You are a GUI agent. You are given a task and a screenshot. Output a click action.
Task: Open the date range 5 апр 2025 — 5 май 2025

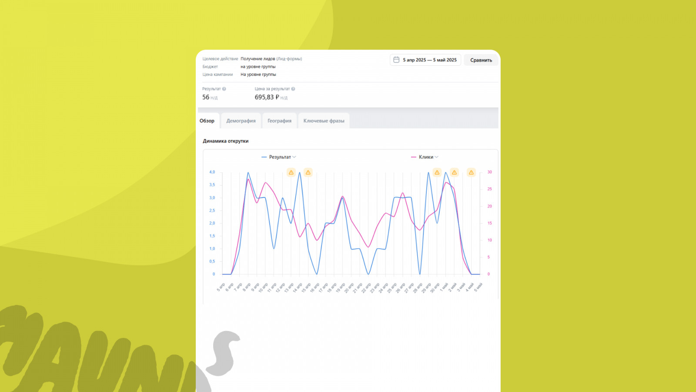(x=425, y=60)
